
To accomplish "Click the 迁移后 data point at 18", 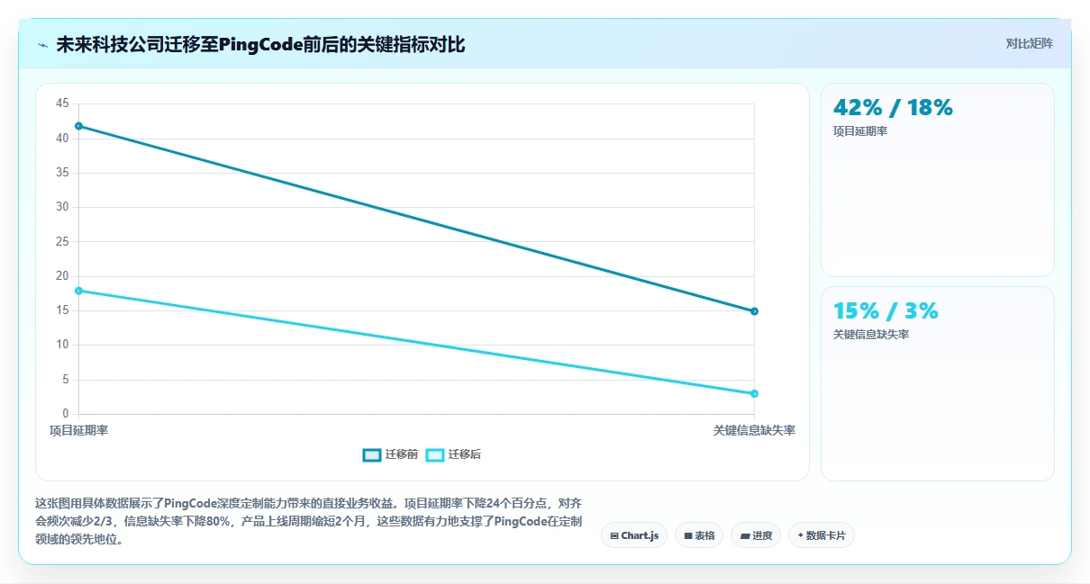I will 78,291.
